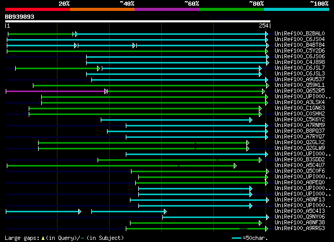Click the cyan alignment bar of the C6JS04 row
334x242 pixels.
(x=136, y=40)
